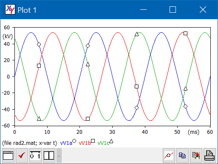Click the triangle marker in the vV1c legend
Image resolution: width=218 pixels, height=164 pixels.
(111, 141)
